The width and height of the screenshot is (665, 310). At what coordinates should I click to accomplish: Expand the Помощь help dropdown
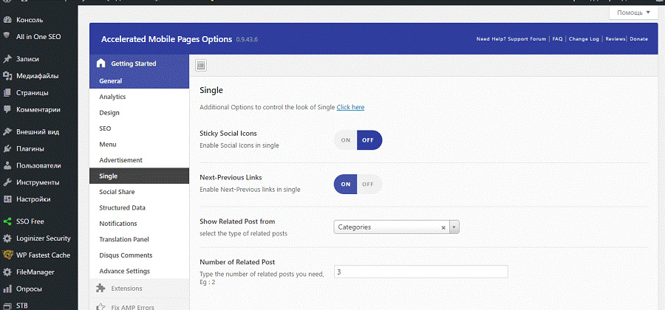pos(633,13)
